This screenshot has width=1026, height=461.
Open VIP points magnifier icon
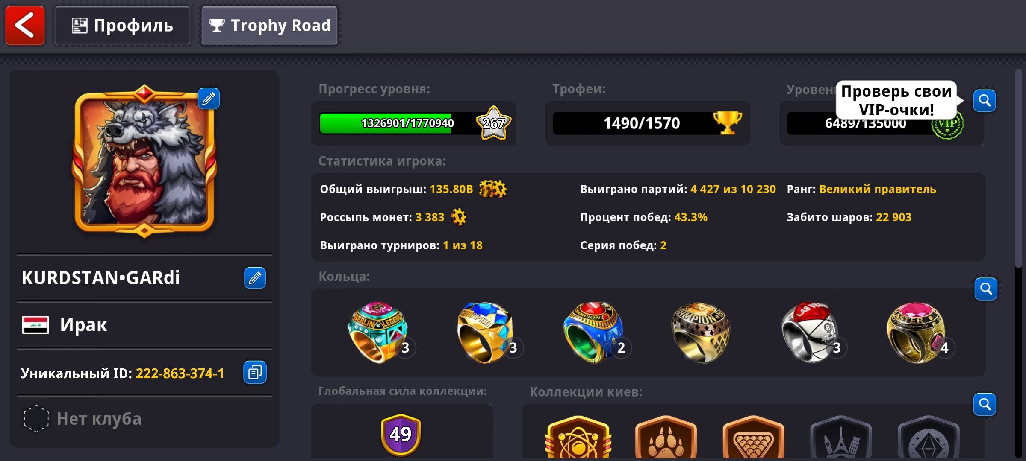pyautogui.click(x=985, y=101)
